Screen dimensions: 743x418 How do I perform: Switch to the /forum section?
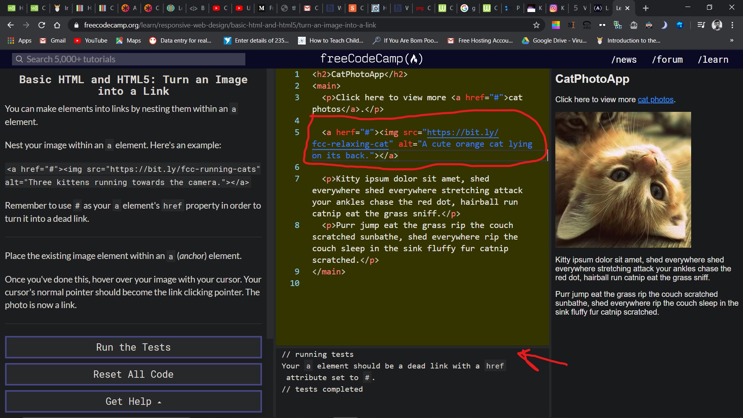(667, 59)
